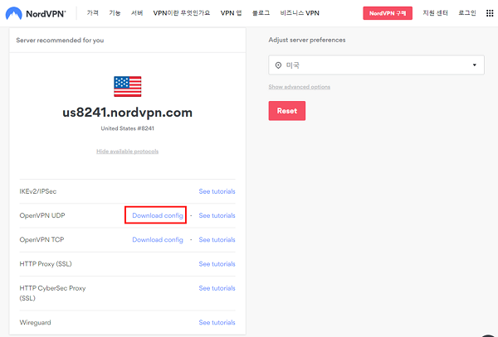Click the Wireguard protocol label
The height and width of the screenshot is (337, 498).
click(35, 322)
